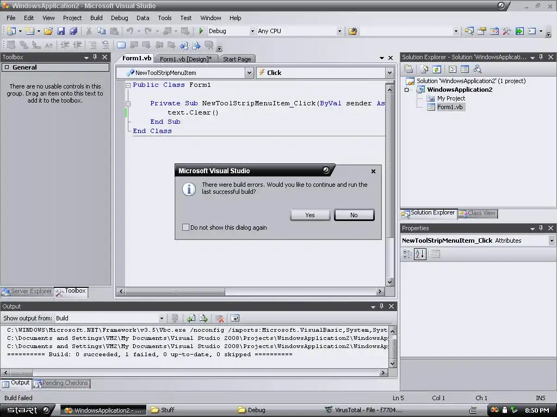Click the Add New Item toolbar icon

(30, 31)
